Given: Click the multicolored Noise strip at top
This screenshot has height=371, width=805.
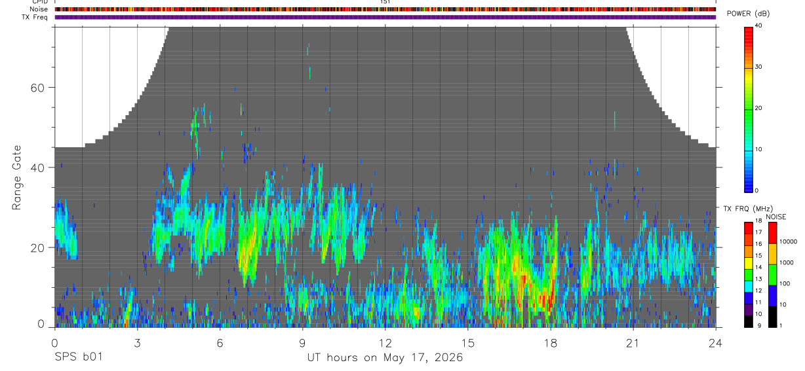Looking at the screenshot, I should [385, 9].
